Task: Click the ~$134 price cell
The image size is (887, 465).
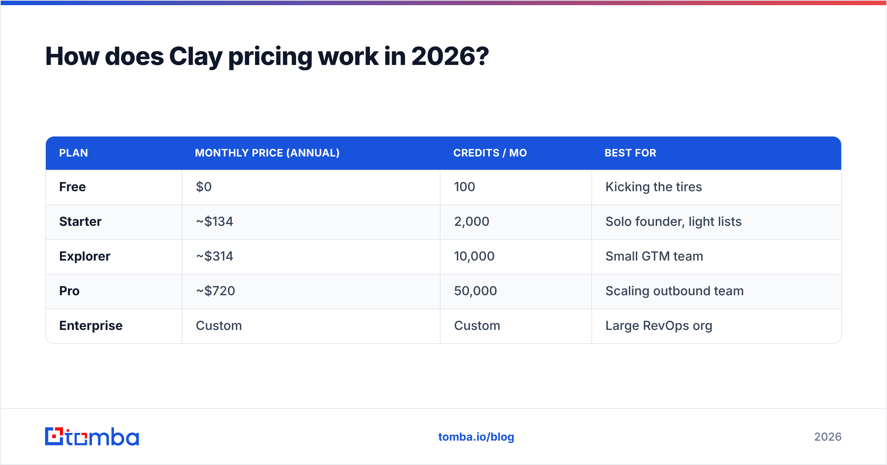Action: (311, 222)
